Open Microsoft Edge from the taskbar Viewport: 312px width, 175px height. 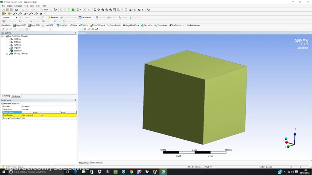pyautogui.click(x=76, y=172)
